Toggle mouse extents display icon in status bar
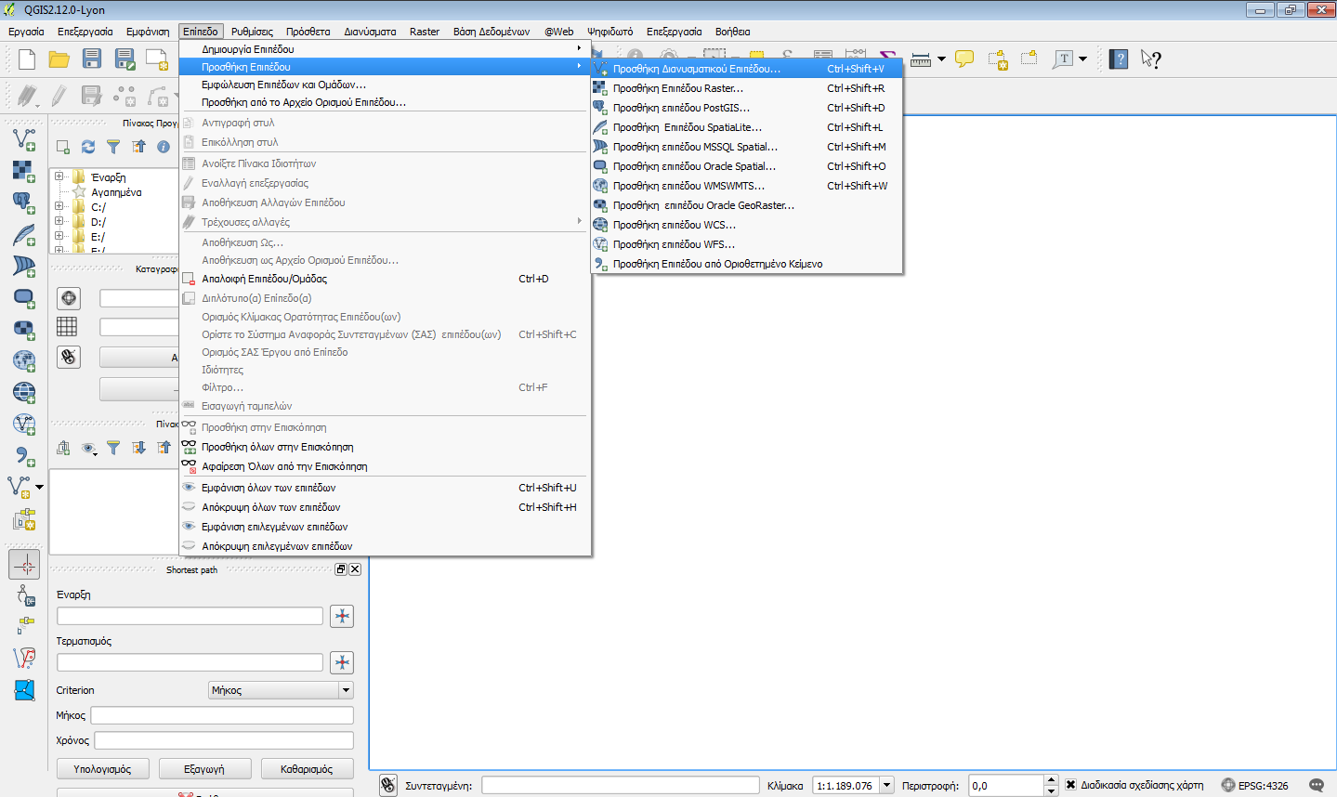The image size is (1337, 797). (x=388, y=785)
